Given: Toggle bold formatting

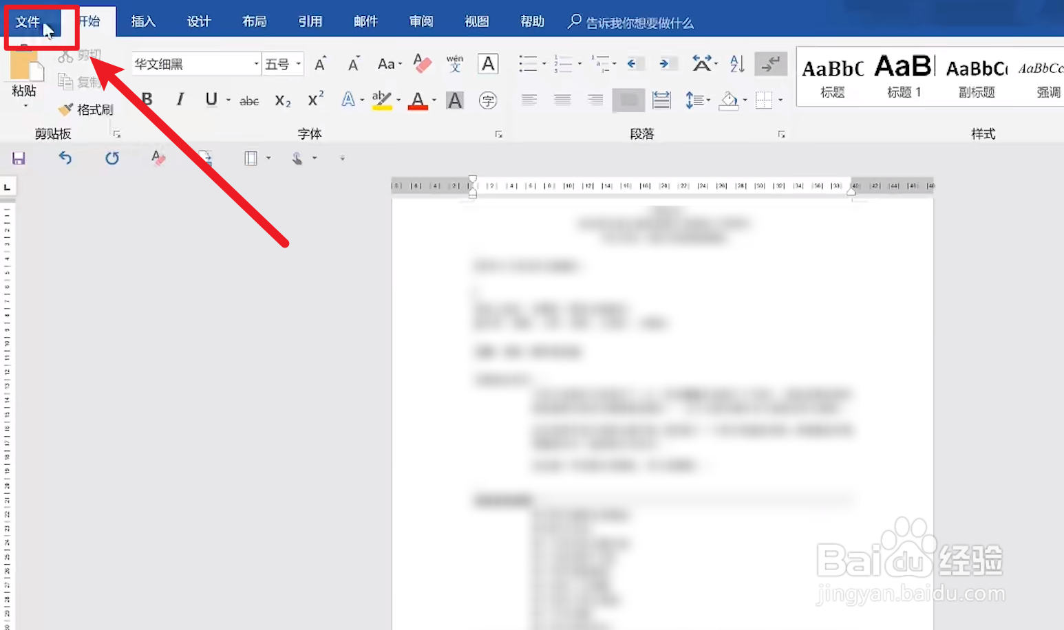Looking at the screenshot, I should 147,100.
